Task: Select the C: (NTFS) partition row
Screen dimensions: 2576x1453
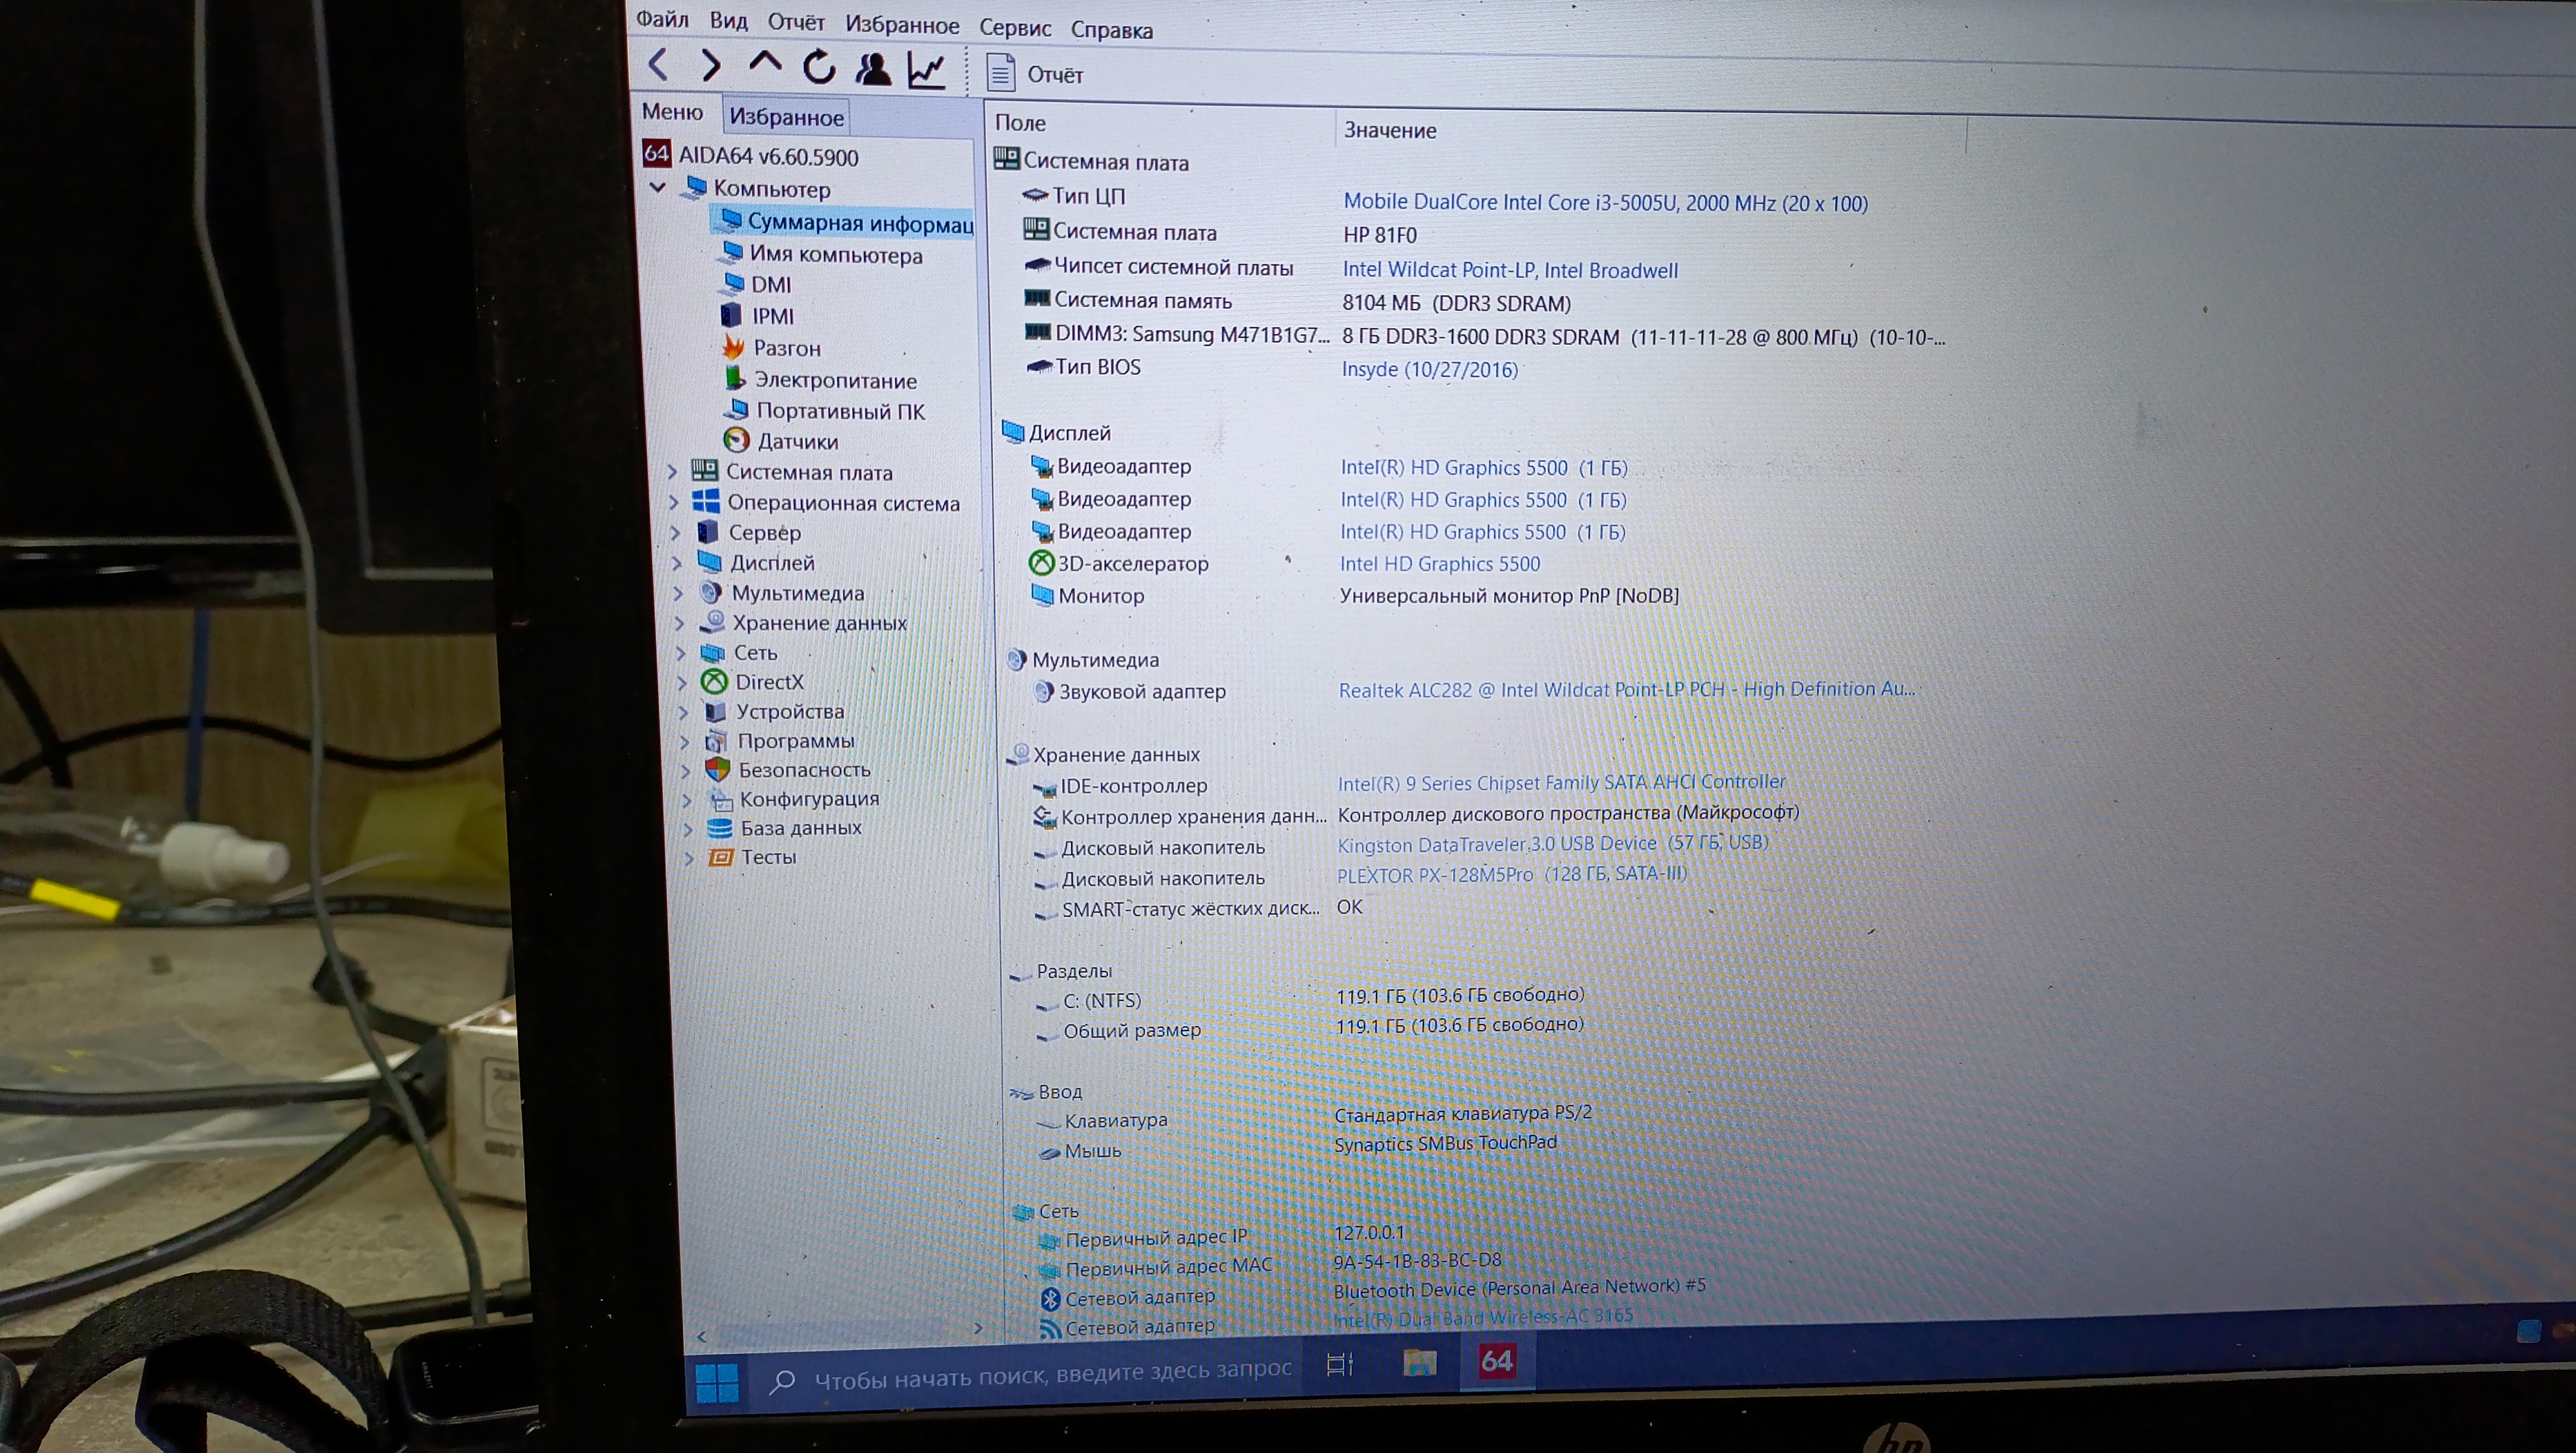Action: 1309,999
